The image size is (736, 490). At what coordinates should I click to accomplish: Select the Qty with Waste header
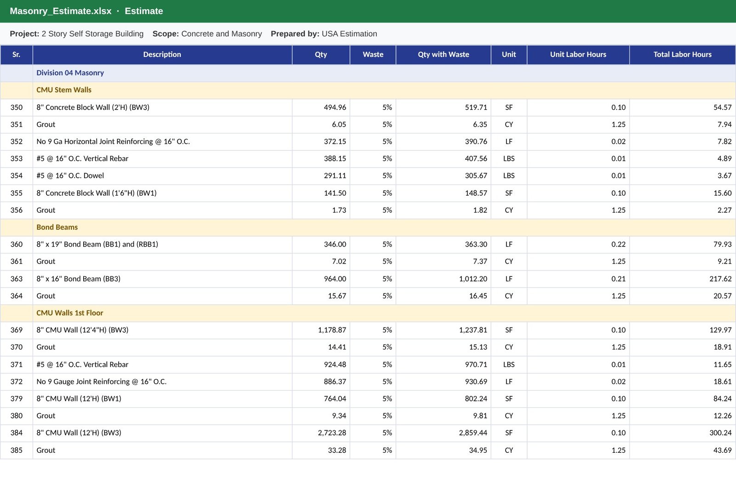[x=443, y=55]
